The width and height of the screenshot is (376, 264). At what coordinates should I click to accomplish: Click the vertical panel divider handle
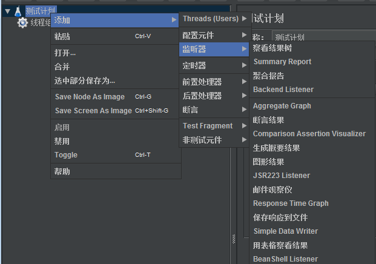point(234,239)
